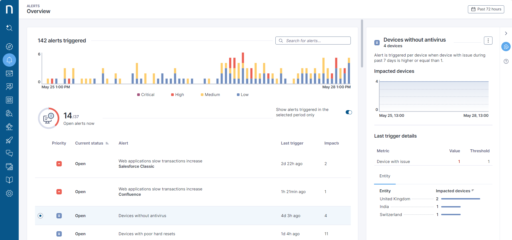Viewport: 512px width, 240px height.
Task: Open the users icon in sidebar
Action: [x=9, y=87]
